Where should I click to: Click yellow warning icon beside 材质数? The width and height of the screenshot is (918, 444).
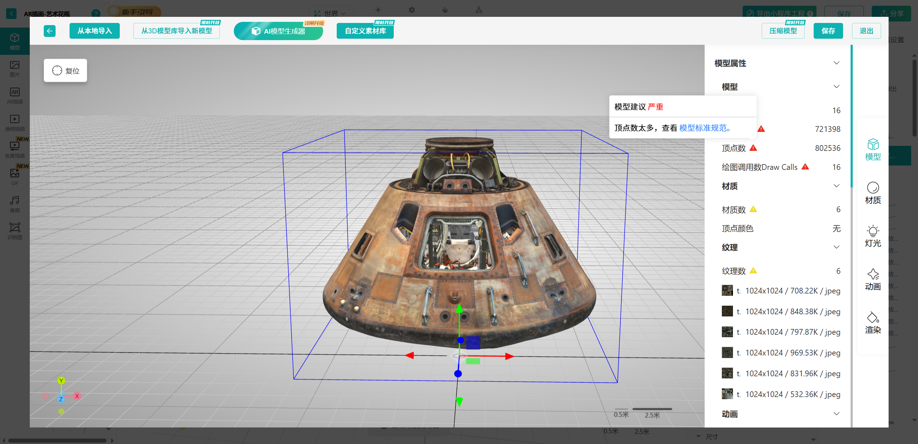[x=753, y=209]
